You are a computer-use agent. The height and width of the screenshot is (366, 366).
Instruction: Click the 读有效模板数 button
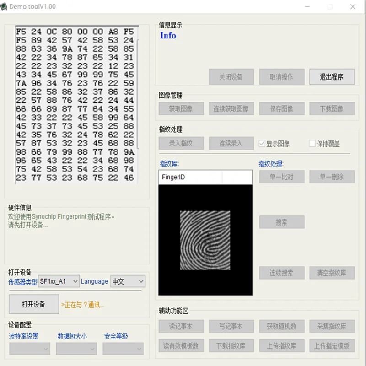coord(181,346)
